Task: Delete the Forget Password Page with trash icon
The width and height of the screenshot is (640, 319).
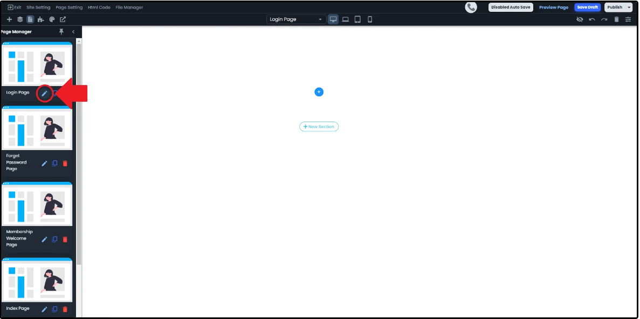Action: (x=65, y=163)
